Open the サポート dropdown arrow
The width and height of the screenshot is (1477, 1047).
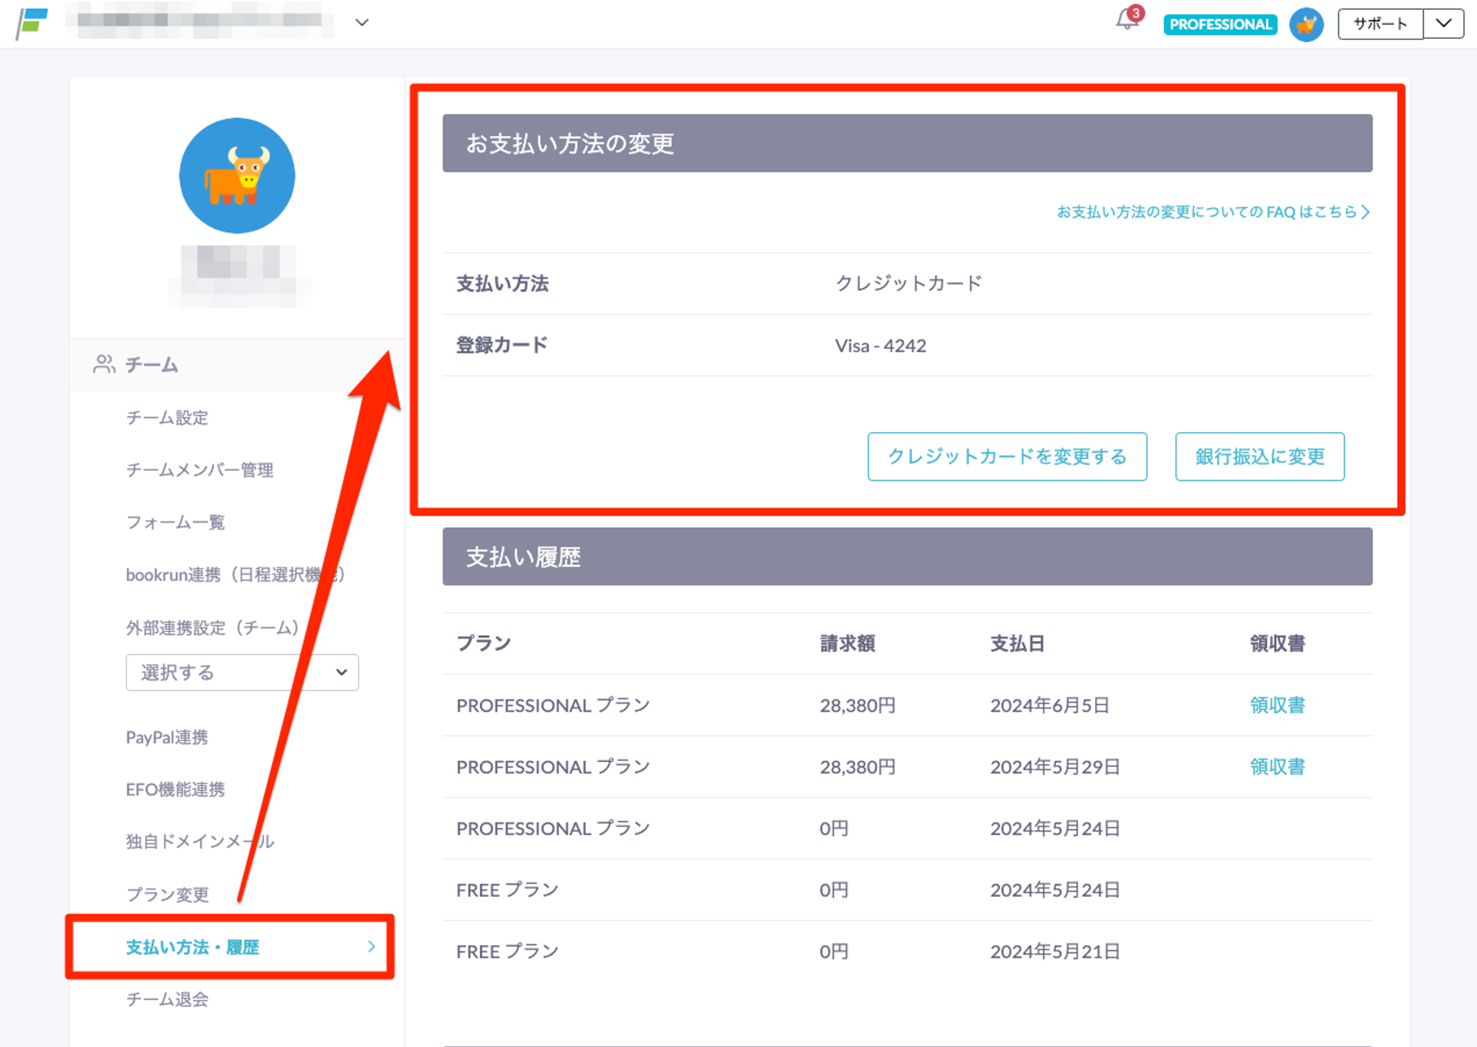pos(1443,24)
